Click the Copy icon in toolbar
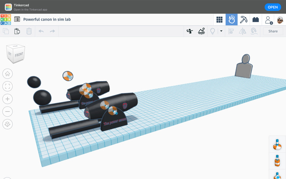Image resolution: width=286 pixels, height=179 pixels. (x=6, y=31)
